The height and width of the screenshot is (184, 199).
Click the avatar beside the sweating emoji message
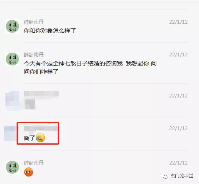pyautogui.click(x=12, y=167)
